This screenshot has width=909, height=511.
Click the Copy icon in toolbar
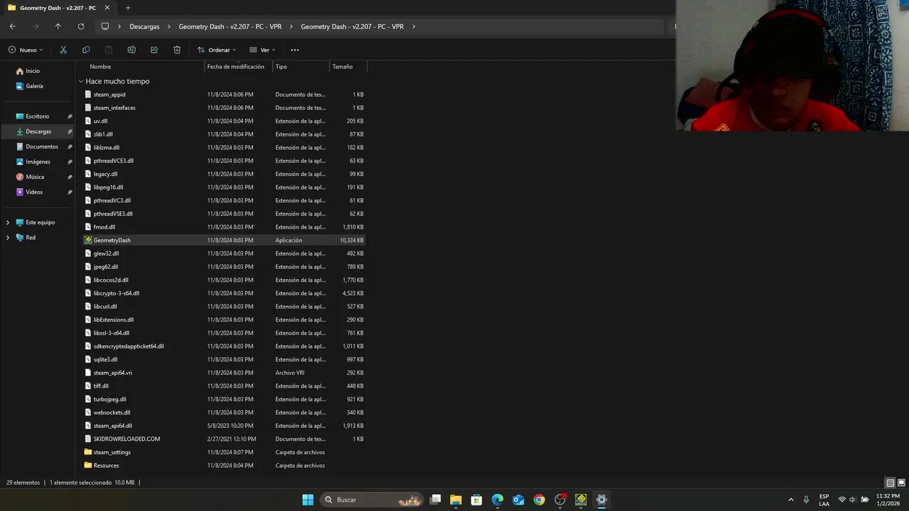(86, 50)
